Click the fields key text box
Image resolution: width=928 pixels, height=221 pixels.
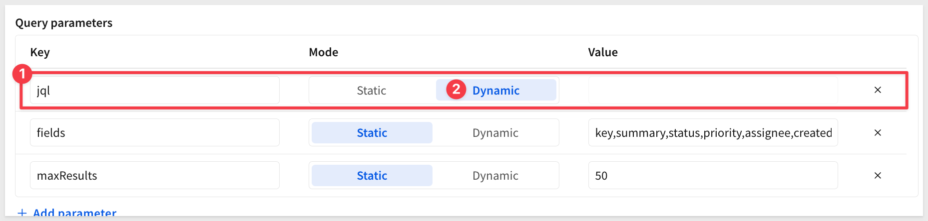(155, 133)
